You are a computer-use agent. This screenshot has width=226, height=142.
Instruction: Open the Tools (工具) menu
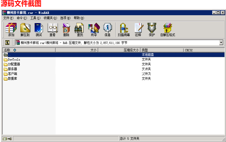pyautogui.click(x=35, y=18)
